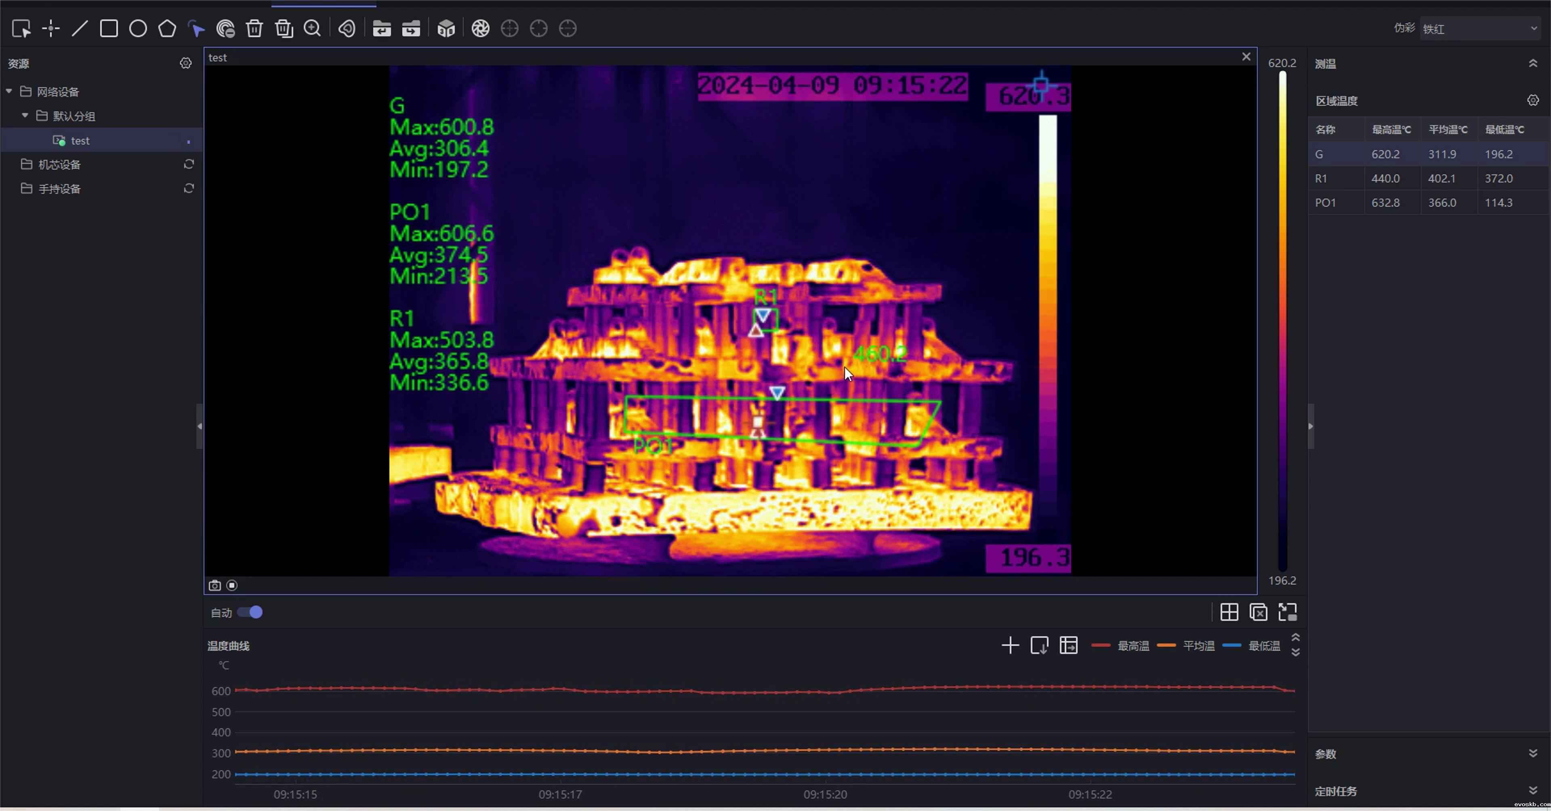Screen dimensions: 1551x811
Task: Toggle the 自动 auto switch
Action: pos(250,612)
